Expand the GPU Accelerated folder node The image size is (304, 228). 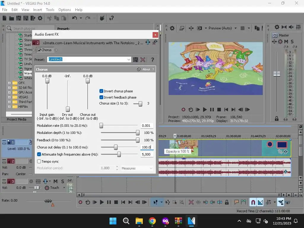[9, 93]
